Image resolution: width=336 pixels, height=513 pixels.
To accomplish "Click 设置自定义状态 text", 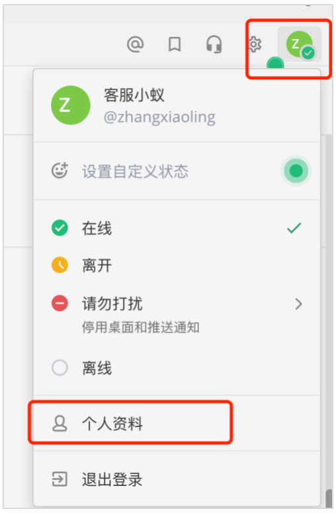I will [135, 171].
